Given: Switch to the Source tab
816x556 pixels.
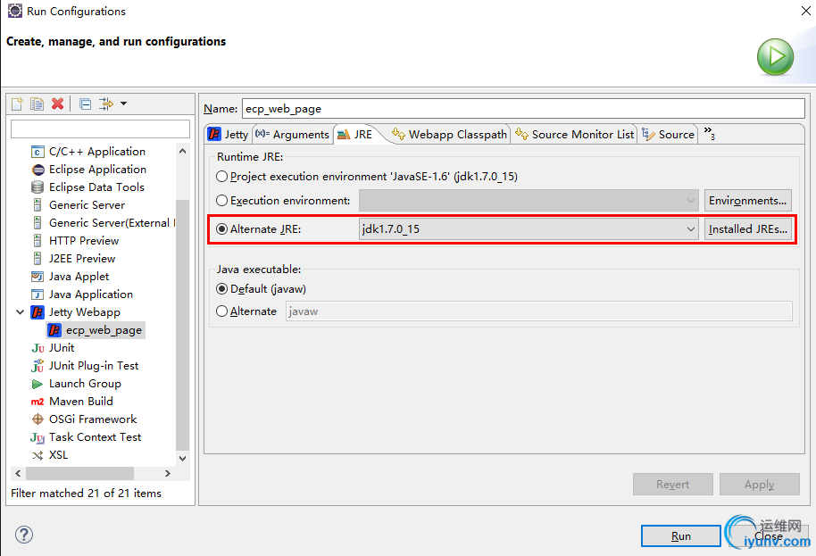Looking at the screenshot, I should [668, 134].
